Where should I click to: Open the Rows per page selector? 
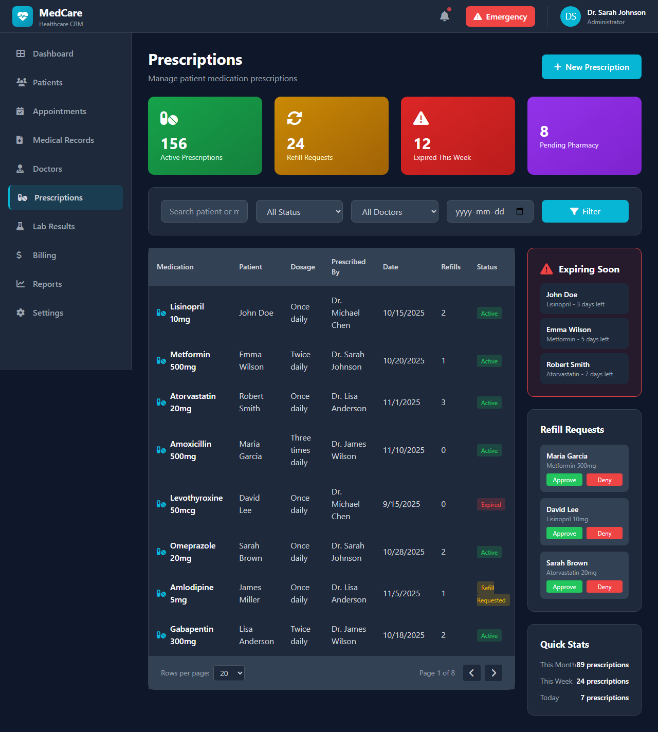[x=229, y=673]
